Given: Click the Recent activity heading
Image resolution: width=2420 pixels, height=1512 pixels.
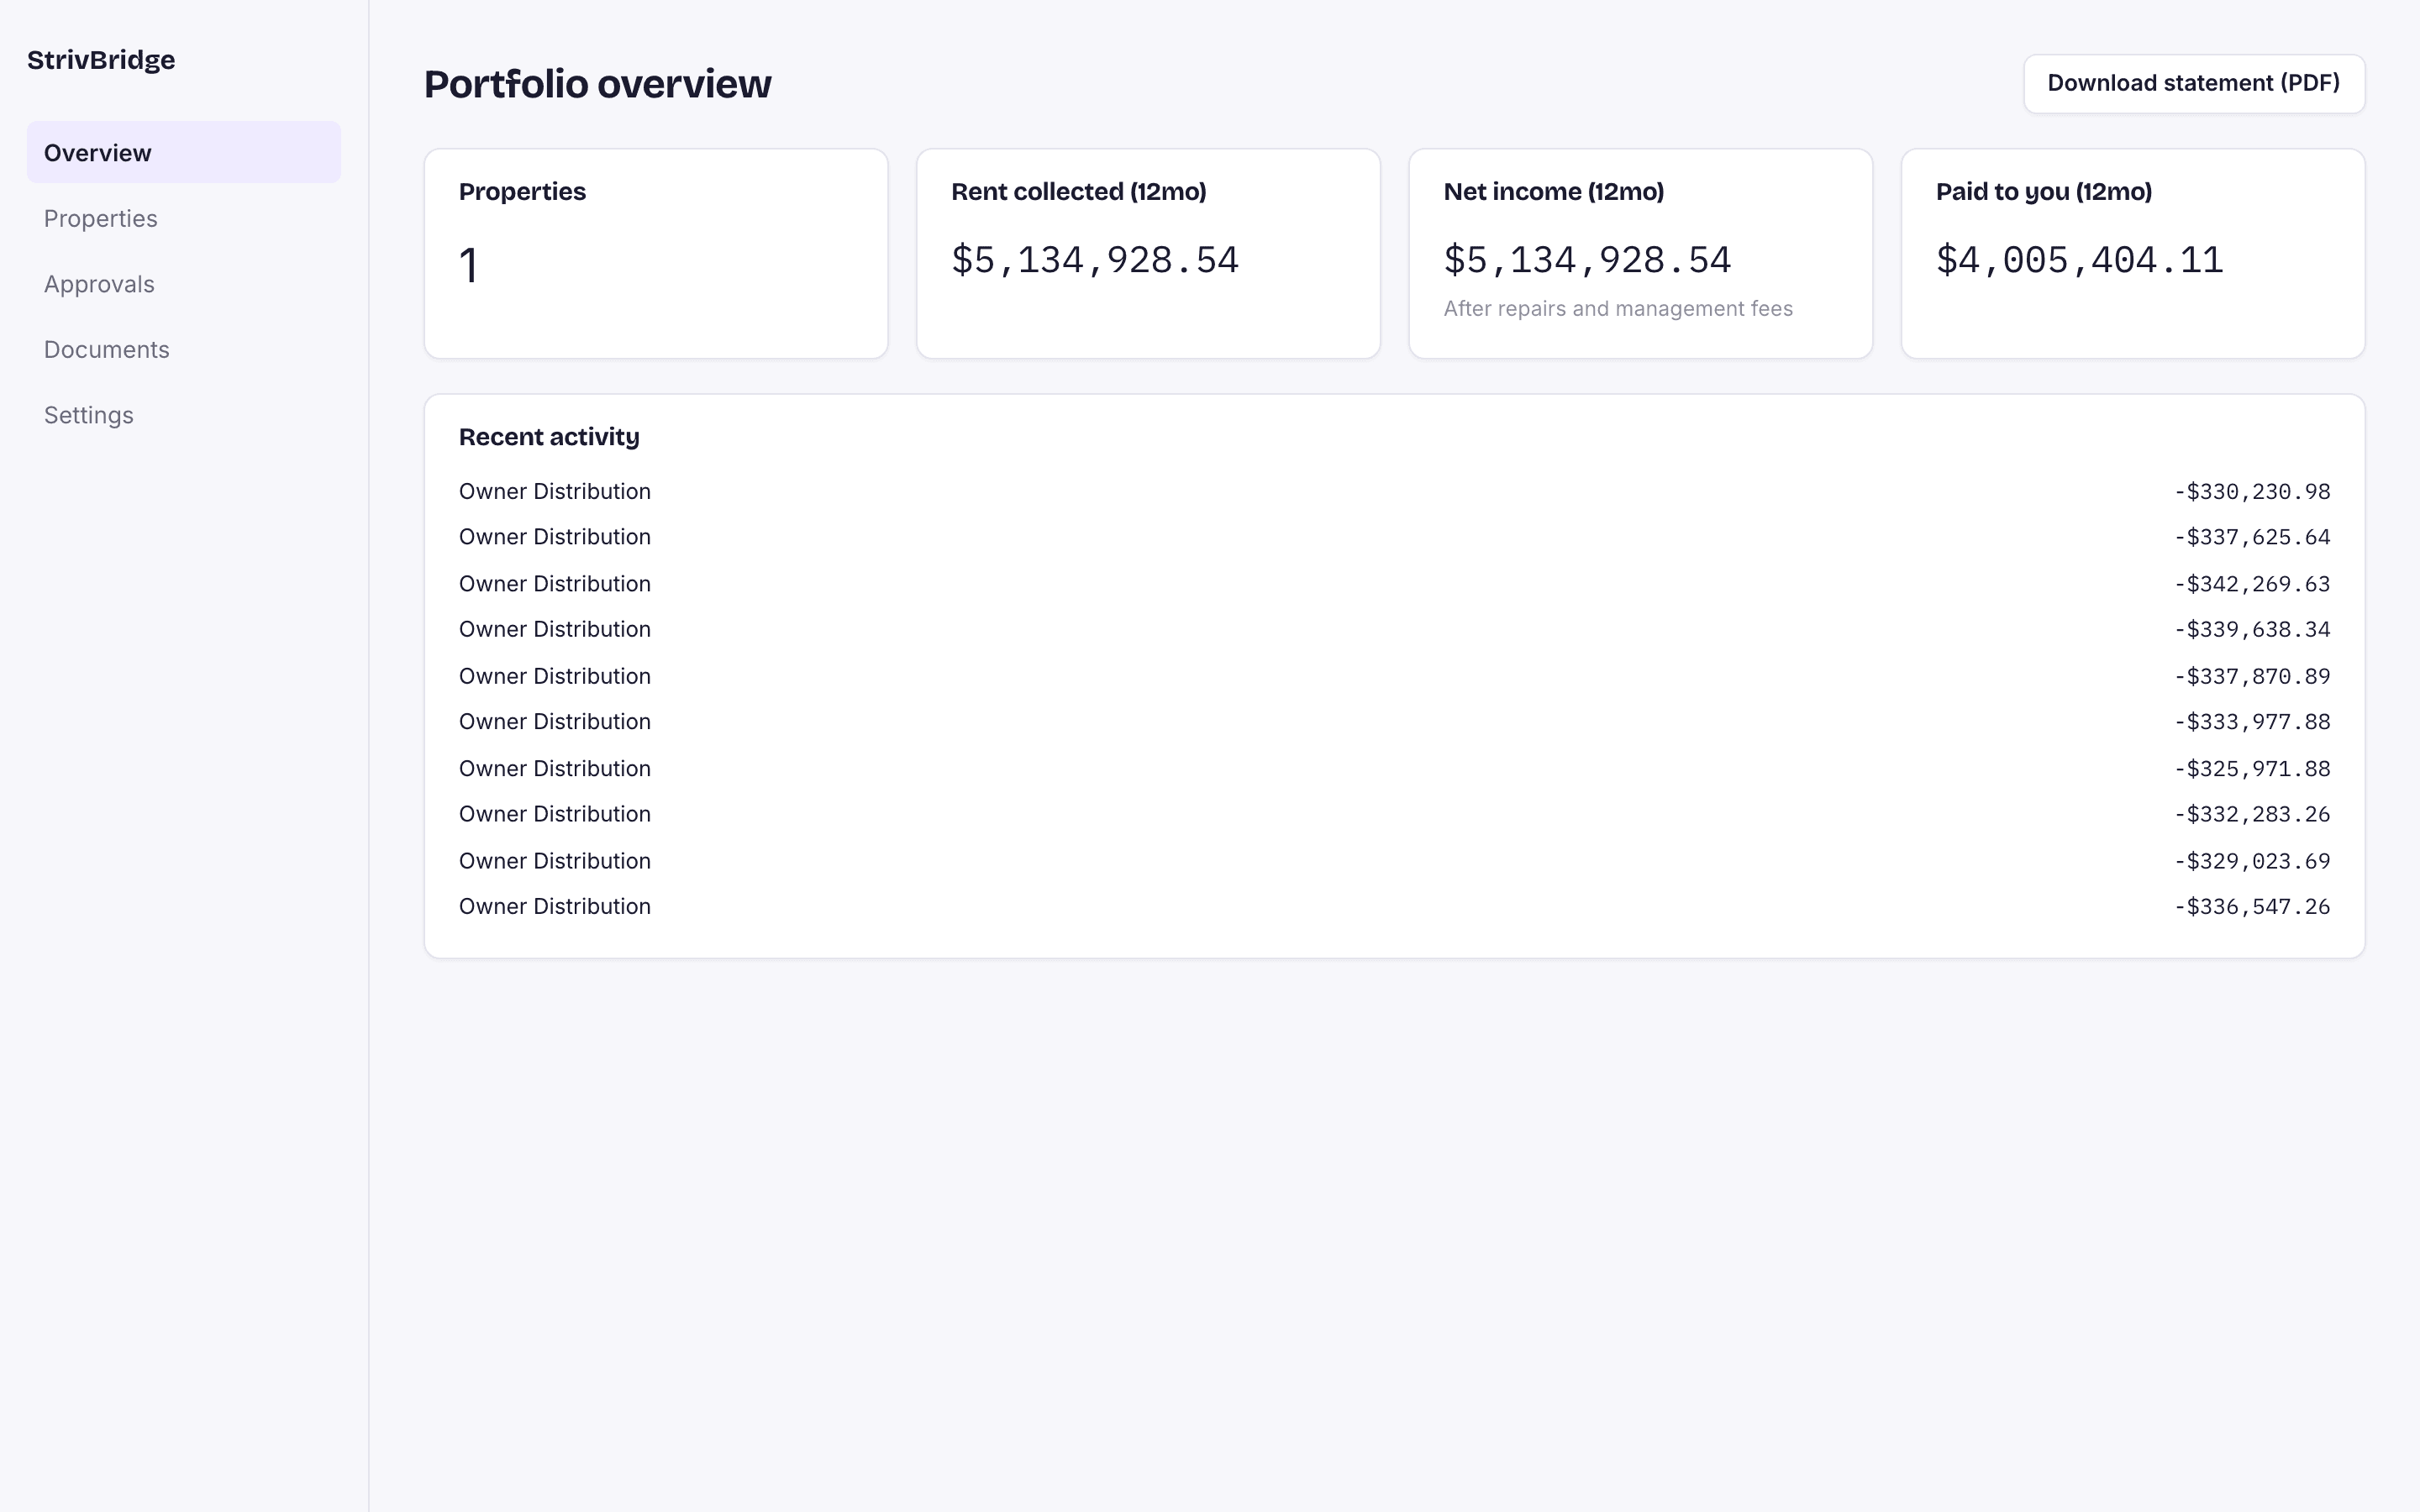Looking at the screenshot, I should 549,437.
